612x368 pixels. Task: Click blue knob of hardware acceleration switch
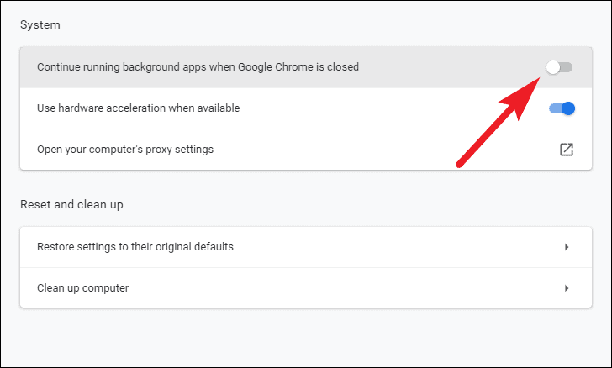[x=568, y=108]
